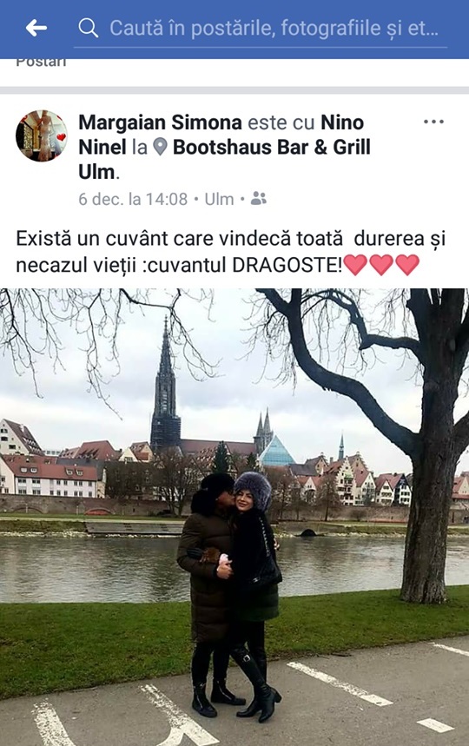Viewport: 469px width, 746px height.
Task: Tap the post timestamp 6 dec. la 14:08
Action: [133, 199]
